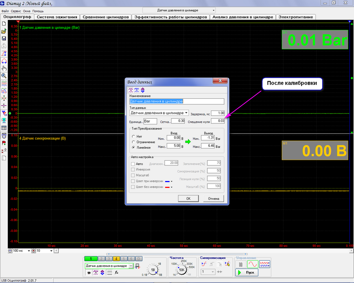The image size is (354, 283).
Task: Check the Цвет без инверсии checkbox
Action: 133,187
